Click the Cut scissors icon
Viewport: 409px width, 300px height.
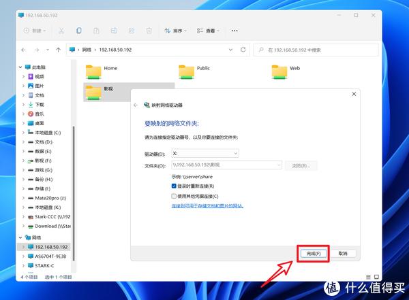point(61,31)
